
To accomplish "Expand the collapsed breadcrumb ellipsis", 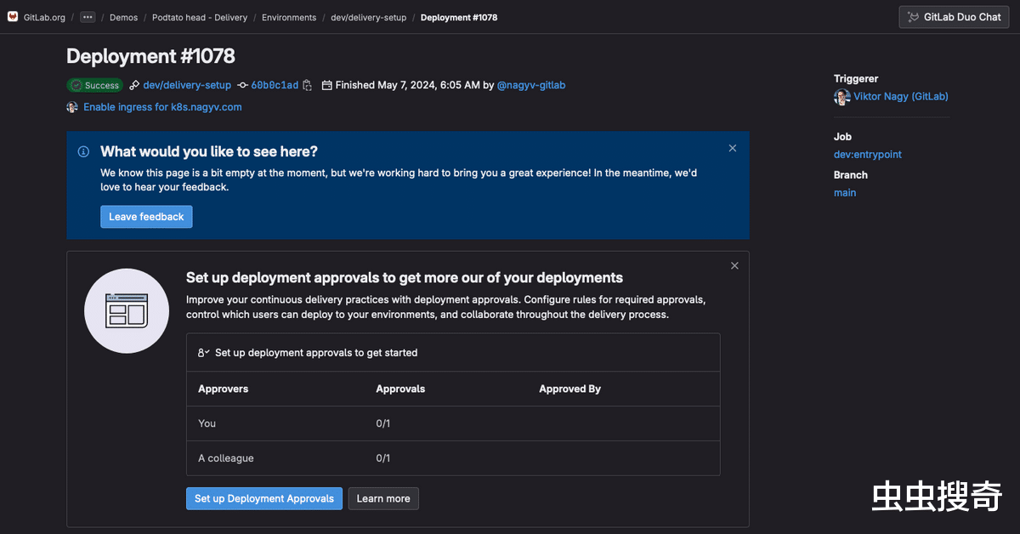I will [x=88, y=17].
